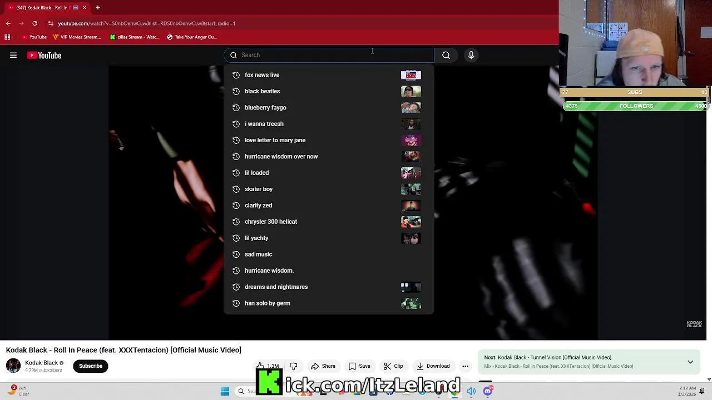
Task: Select 'black beatles' search suggestion
Action: 328,91
